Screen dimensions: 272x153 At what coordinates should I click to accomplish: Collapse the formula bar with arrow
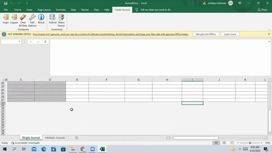269,42
